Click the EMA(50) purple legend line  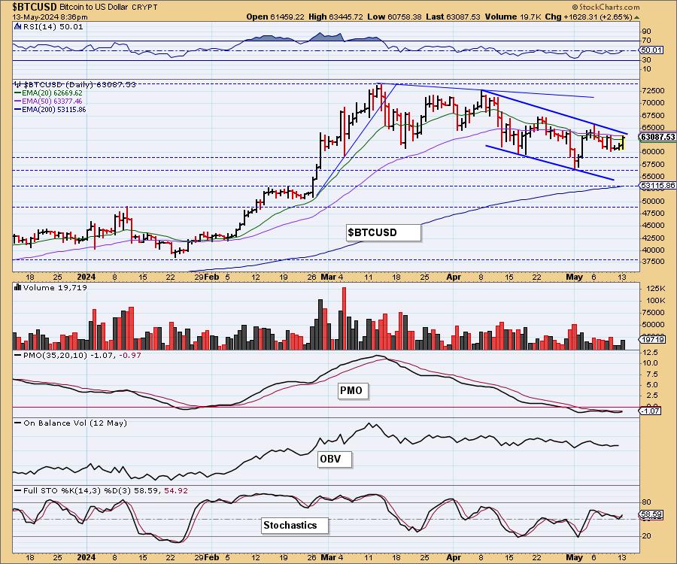coord(19,101)
